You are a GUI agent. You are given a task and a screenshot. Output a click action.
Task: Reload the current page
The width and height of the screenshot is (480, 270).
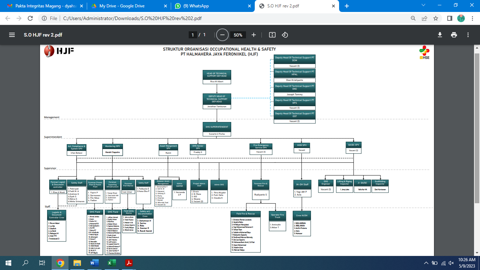click(x=30, y=18)
